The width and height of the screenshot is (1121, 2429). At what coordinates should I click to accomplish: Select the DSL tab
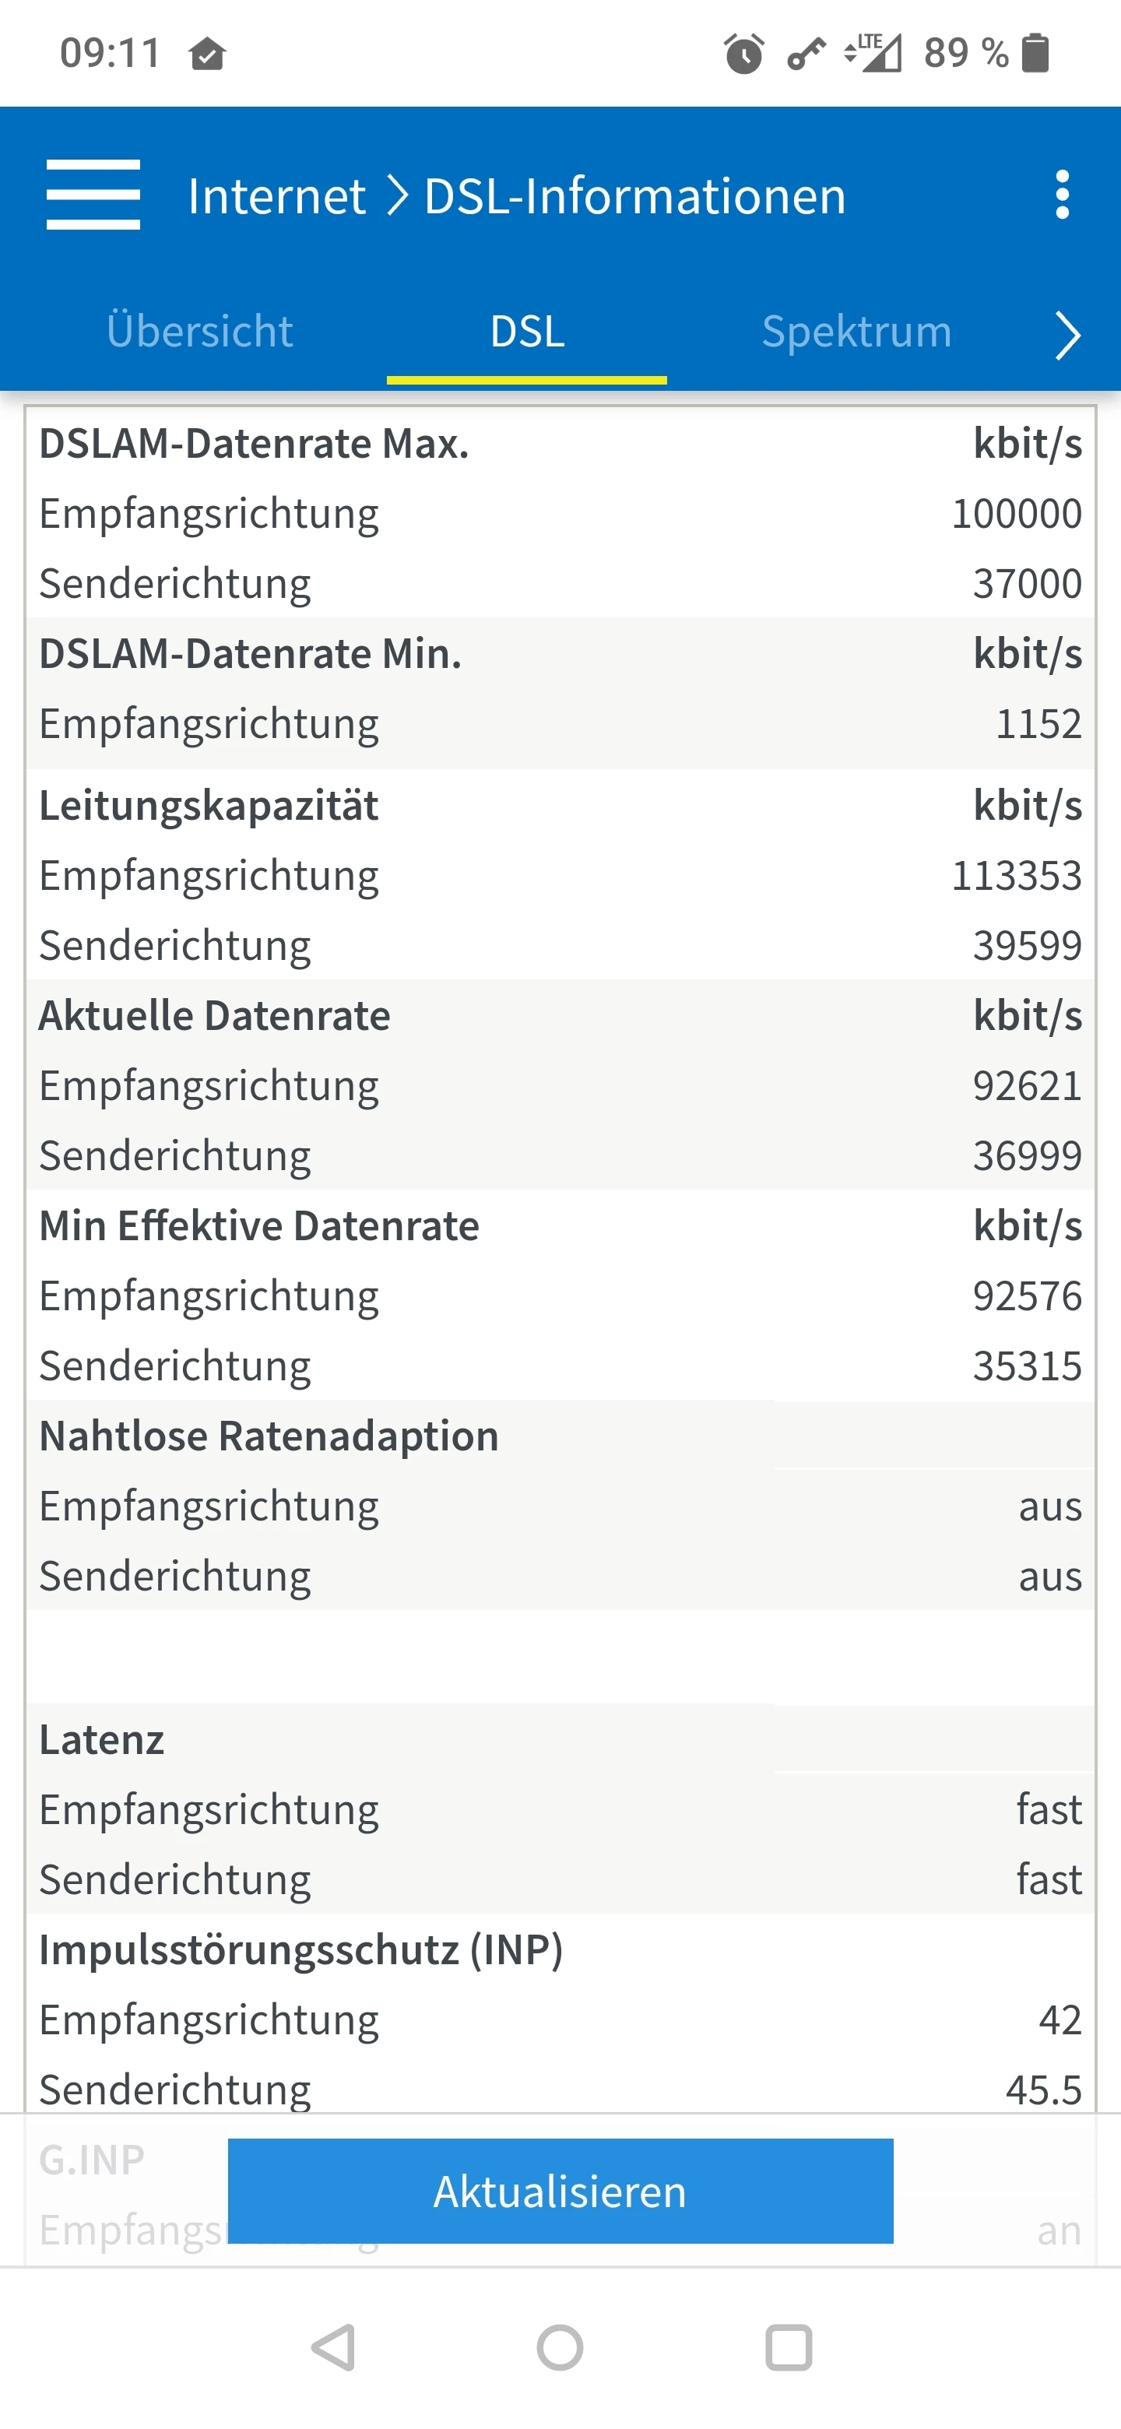coord(527,332)
